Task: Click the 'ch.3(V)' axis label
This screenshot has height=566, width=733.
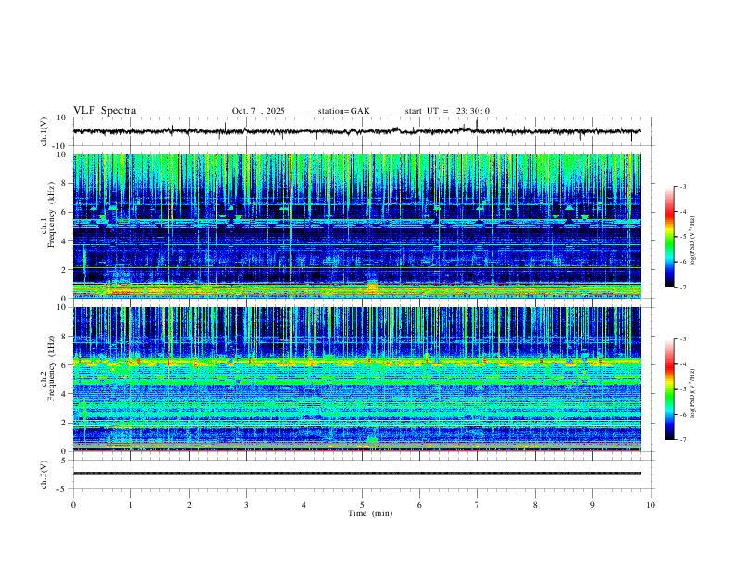Action: click(x=44, y=474)
